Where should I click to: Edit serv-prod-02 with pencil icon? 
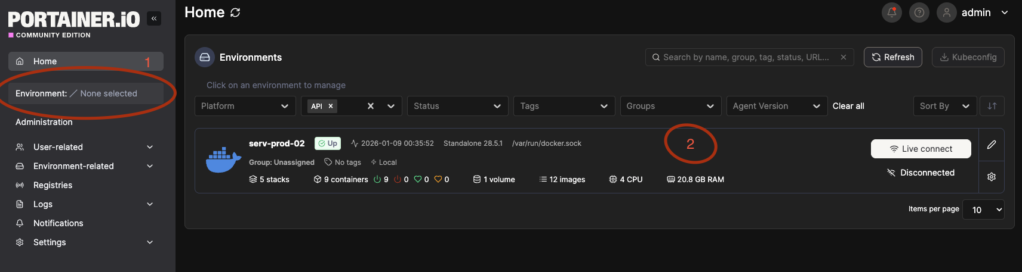click(x=992, y=145)
